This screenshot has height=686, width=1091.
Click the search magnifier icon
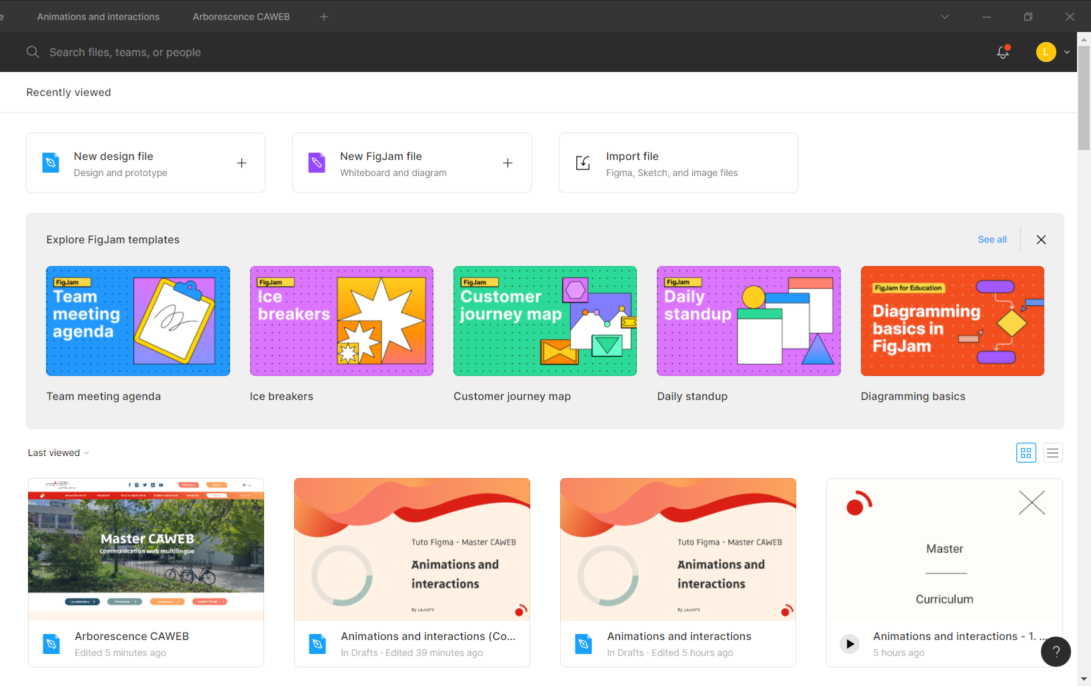33,52
